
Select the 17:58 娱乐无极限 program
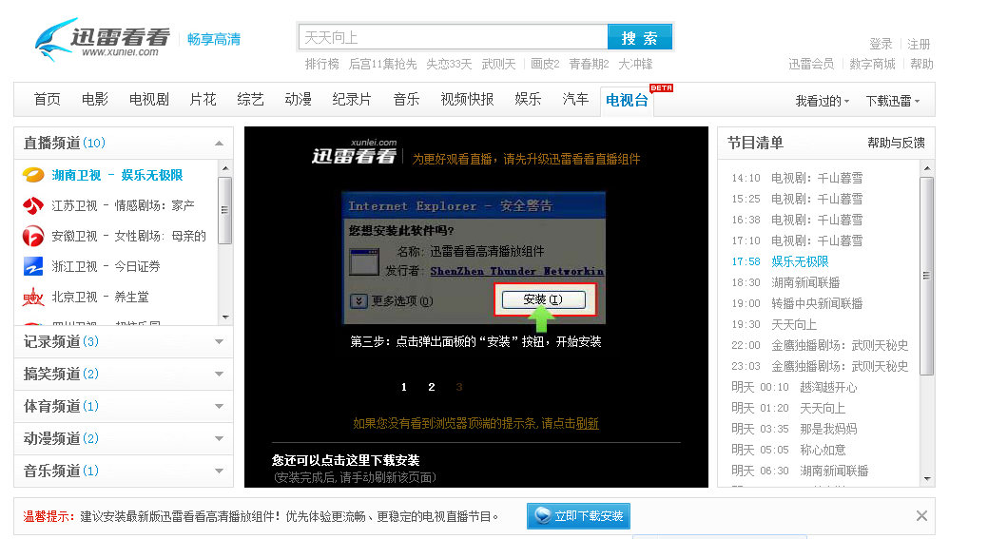tap(780, 261)
